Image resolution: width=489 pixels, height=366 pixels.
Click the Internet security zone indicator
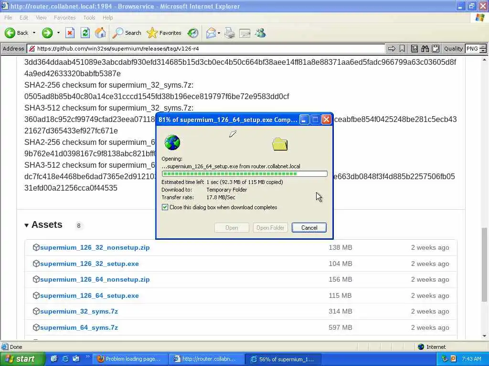click(x=432, y=347)
